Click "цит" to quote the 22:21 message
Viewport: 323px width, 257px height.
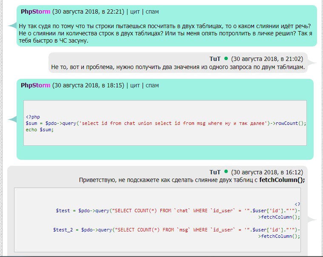134,12
